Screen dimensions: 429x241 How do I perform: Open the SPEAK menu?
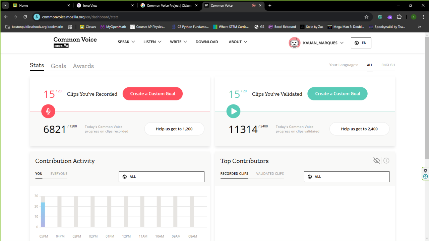pyautogui.click(x=126, y=42)
